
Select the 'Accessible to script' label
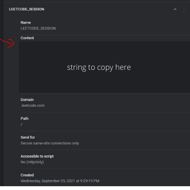(x=37, y=156)
